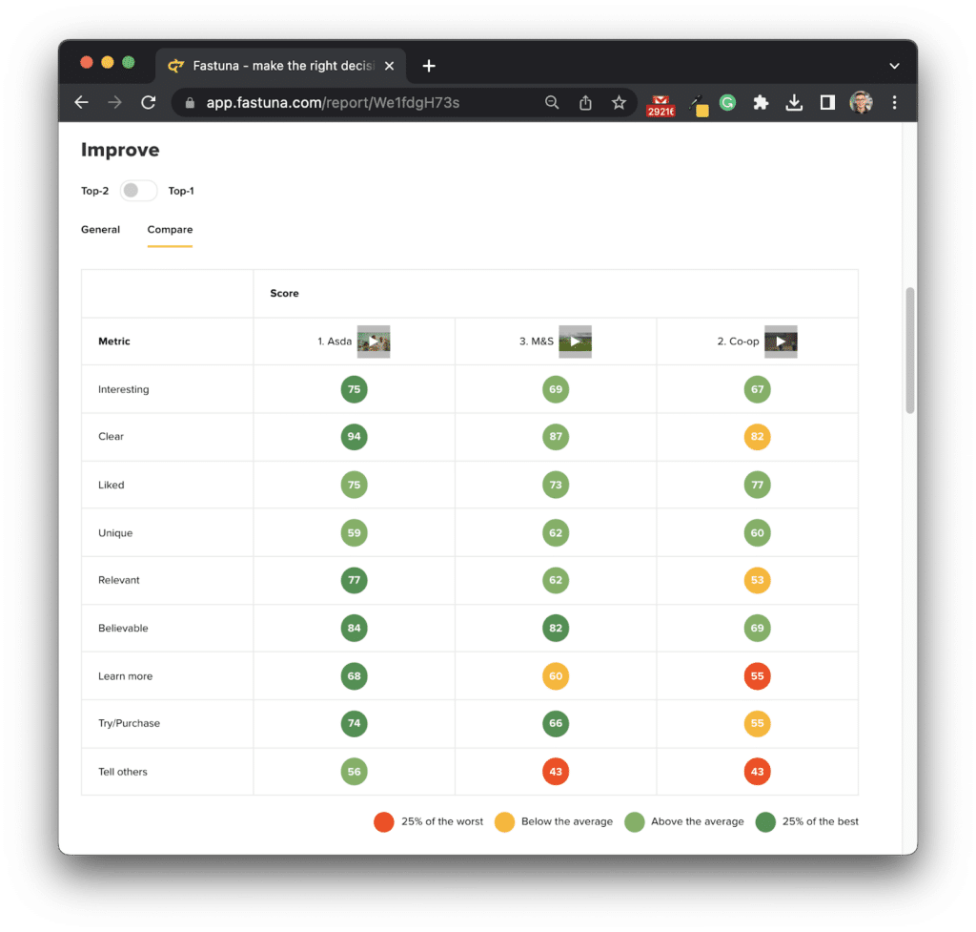Play the M&S video thumbnail
The width and height of the screenshot is (976, 932).
[575, 342]
